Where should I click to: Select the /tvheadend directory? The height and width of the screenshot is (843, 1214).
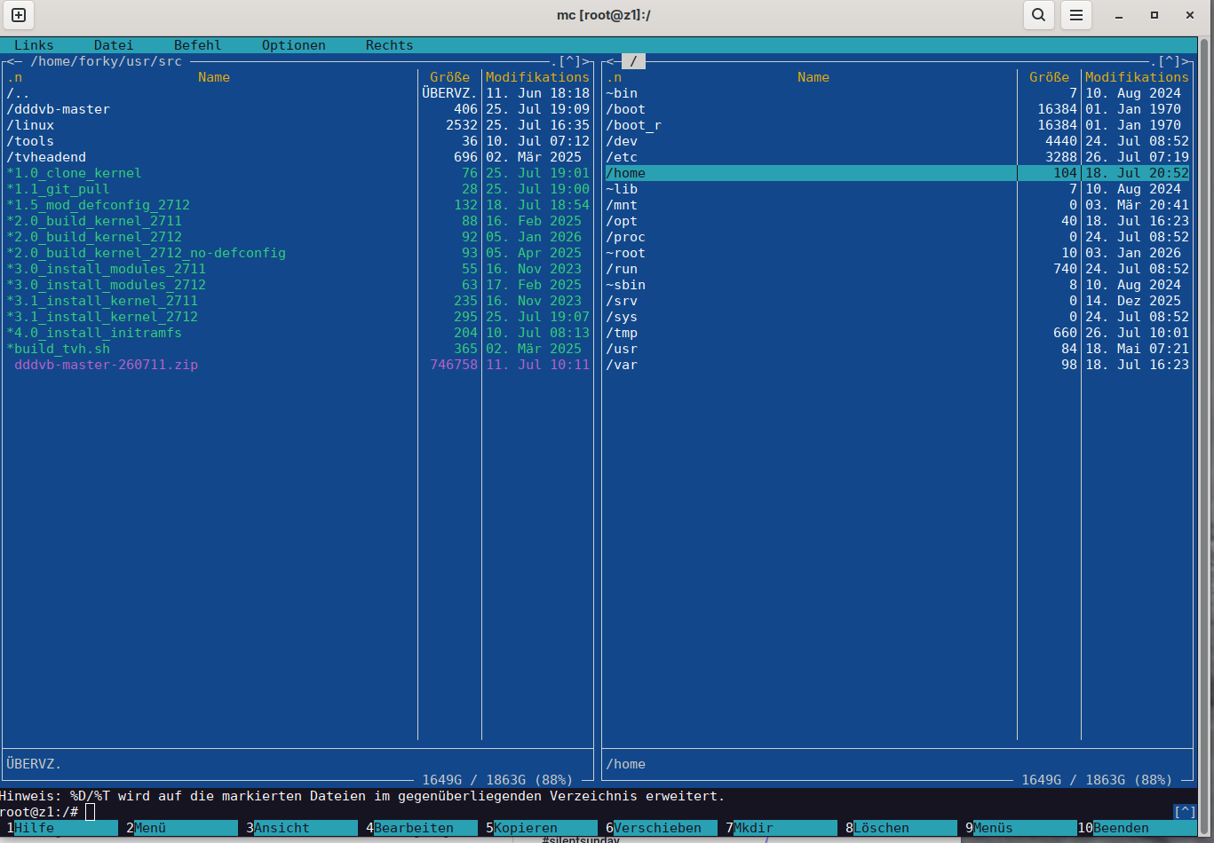298,157
